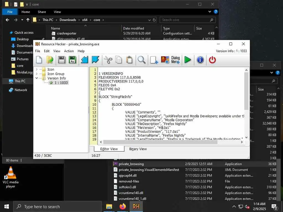Open the notification center icon

[x=274, y=207]
